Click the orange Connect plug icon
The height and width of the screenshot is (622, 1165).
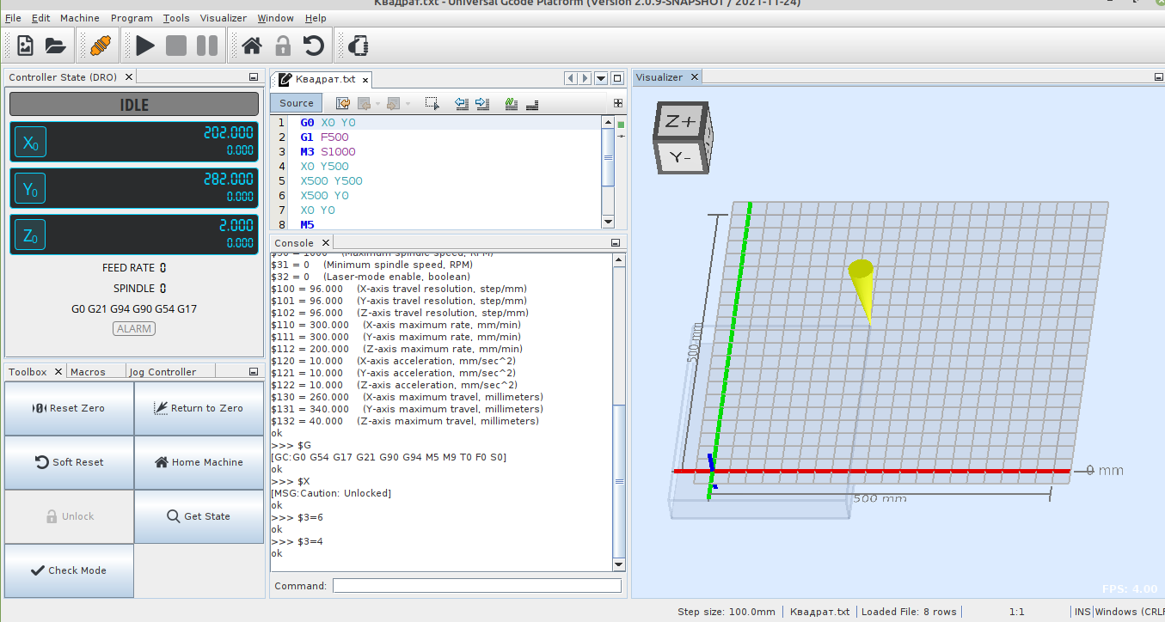99,46
